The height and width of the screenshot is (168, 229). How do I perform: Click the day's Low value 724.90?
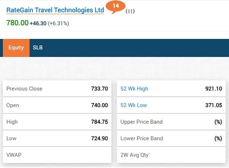click(x=99, y=138)
